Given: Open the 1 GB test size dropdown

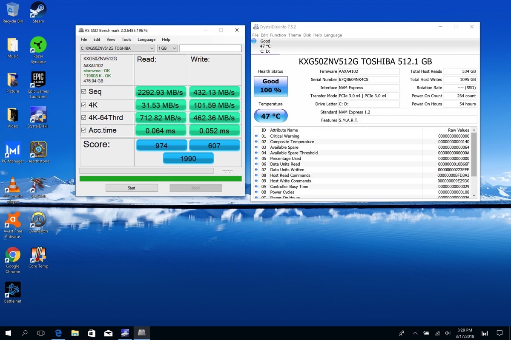Looking at the screenshot, I should [167, 48].
